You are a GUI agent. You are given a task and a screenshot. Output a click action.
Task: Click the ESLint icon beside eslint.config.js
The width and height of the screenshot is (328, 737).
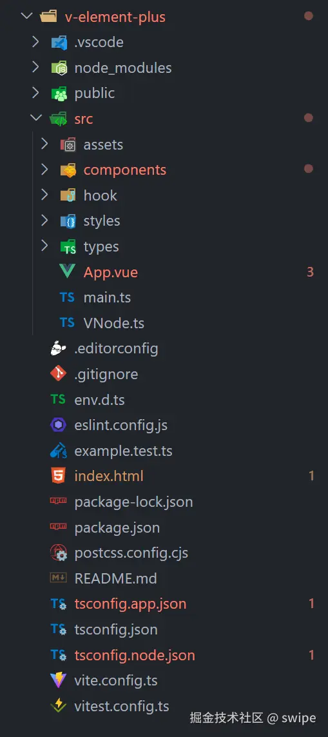pyautogui.click(x=58, y=426)
